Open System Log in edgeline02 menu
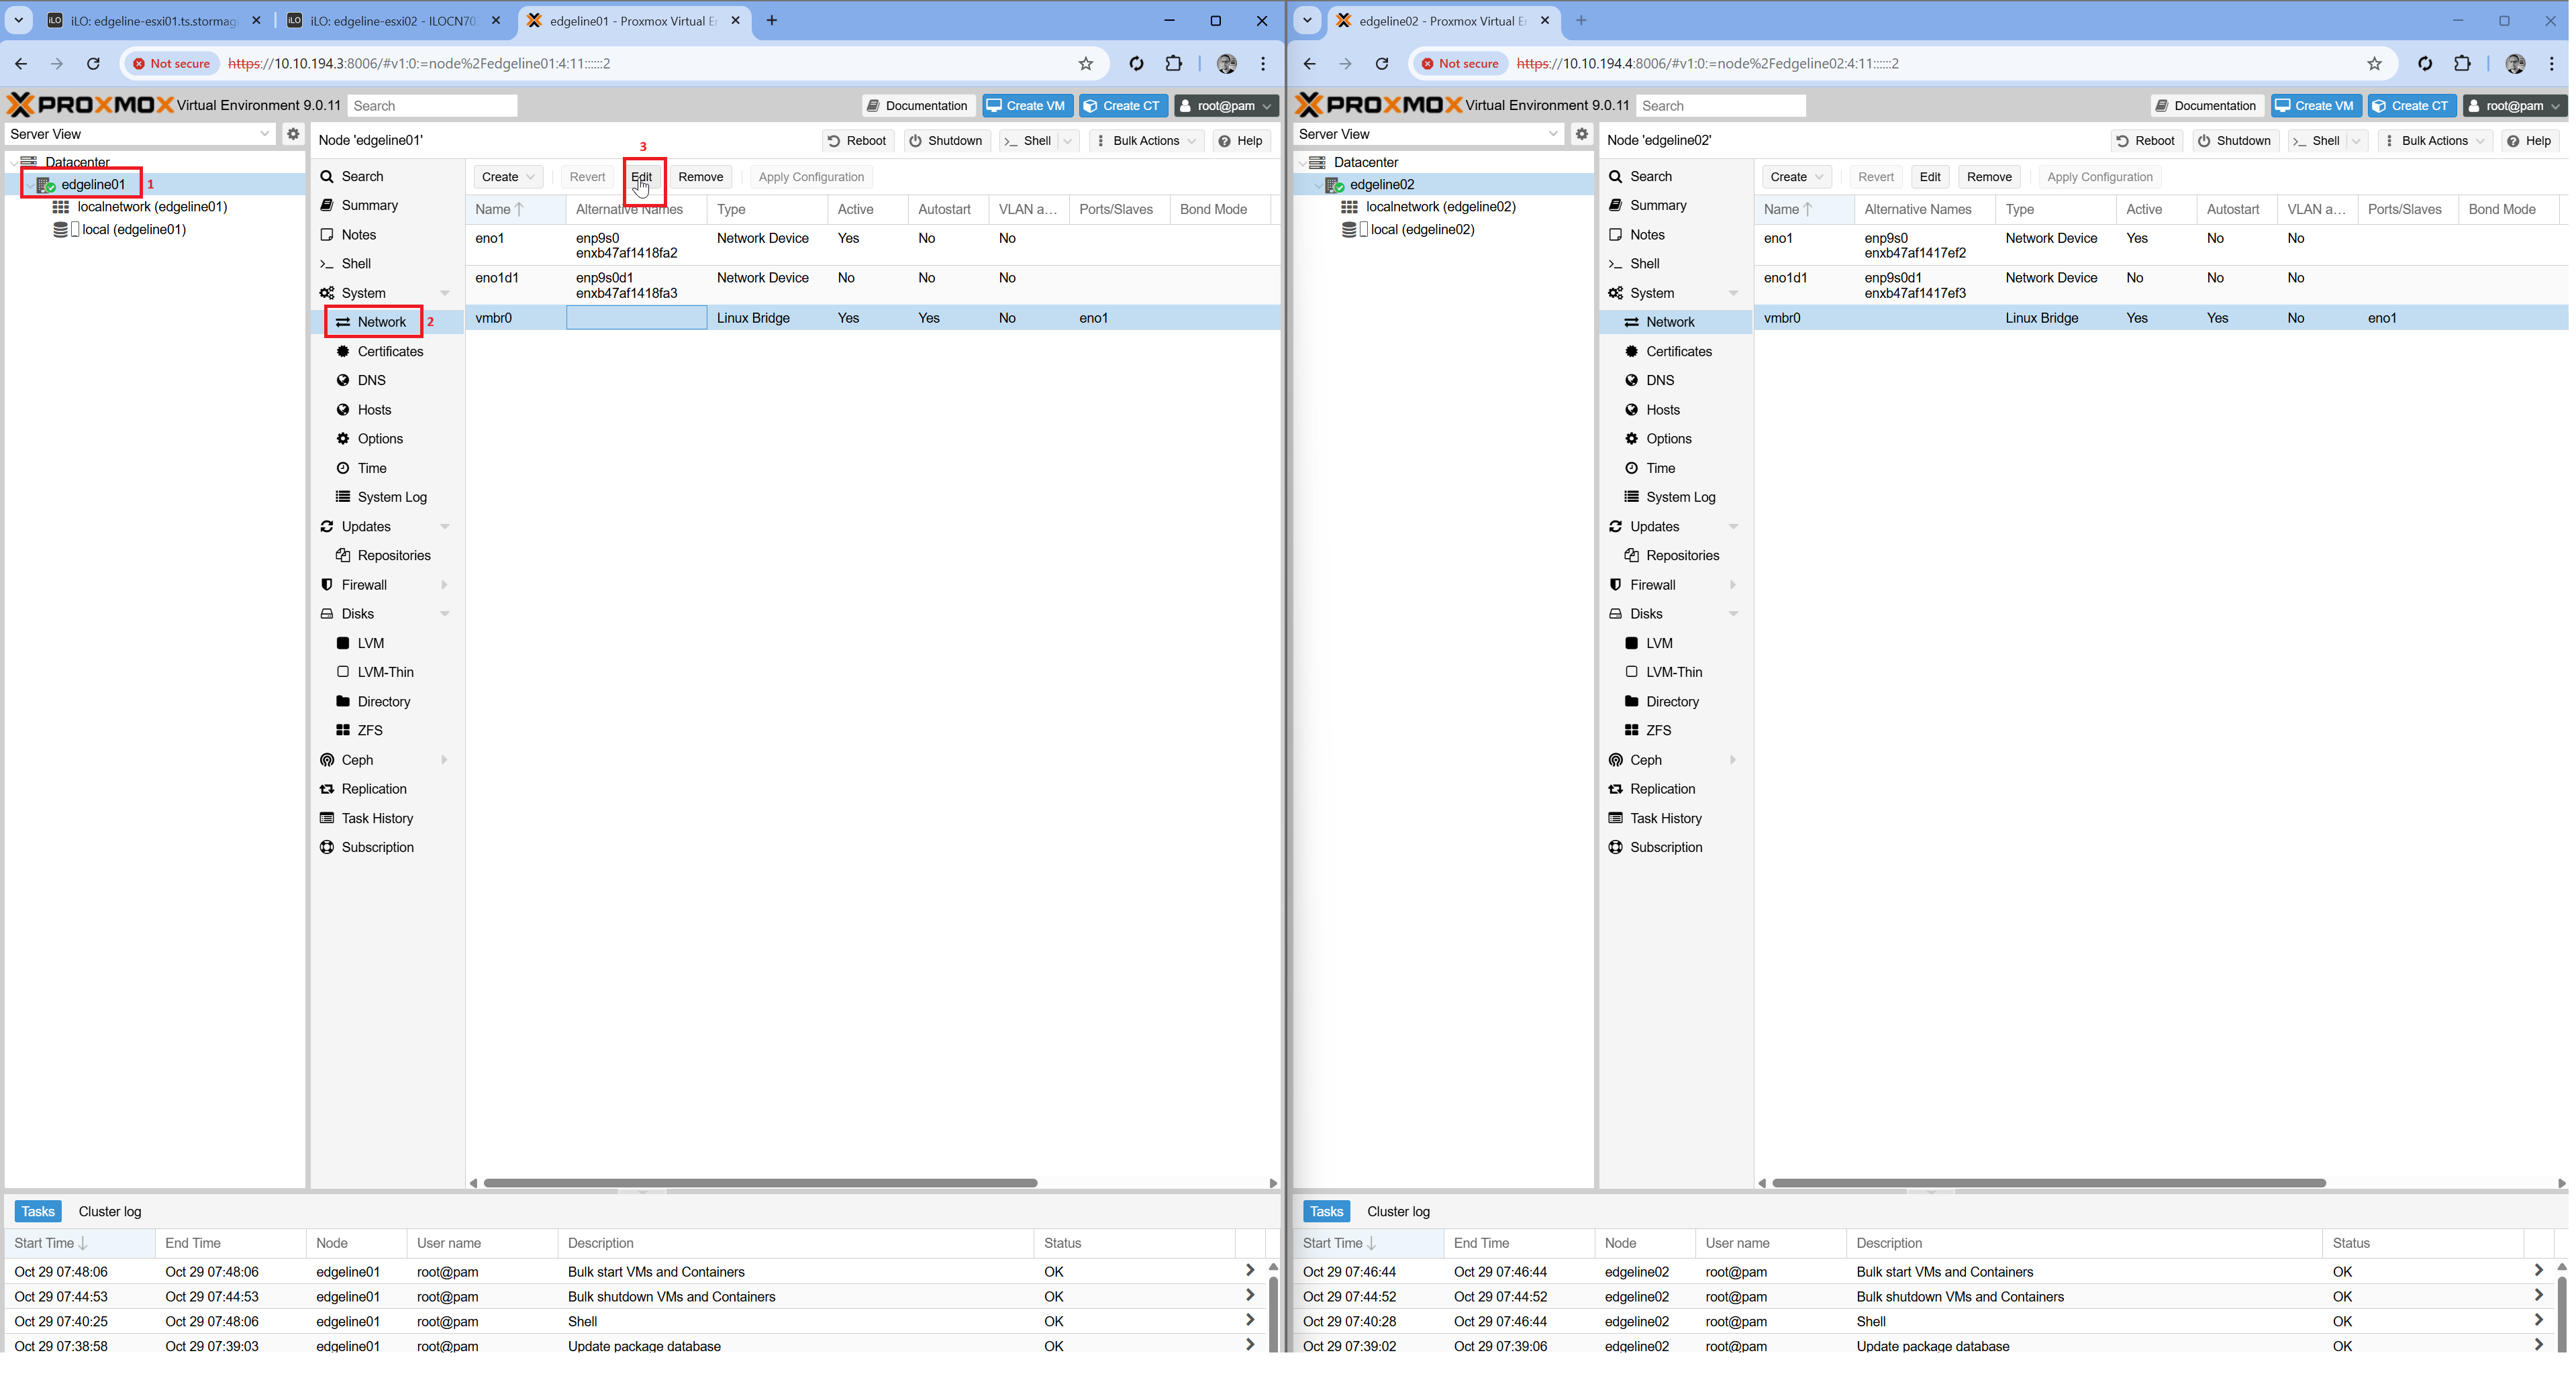Viewport: 2576px width, 1384px height. point(1680,498)
